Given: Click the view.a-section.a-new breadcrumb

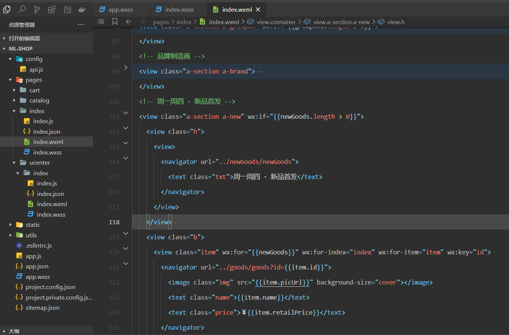Looking at the screenshot, I should pyautogui.click(x=342, y=22).
